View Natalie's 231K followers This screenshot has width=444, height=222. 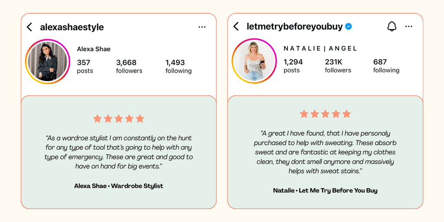point(338,66)
